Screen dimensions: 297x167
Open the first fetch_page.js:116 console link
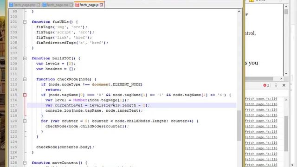[261, 99]
